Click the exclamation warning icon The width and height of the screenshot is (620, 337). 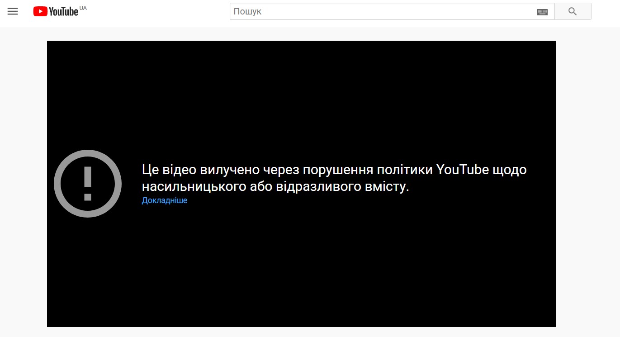(88, 184)
